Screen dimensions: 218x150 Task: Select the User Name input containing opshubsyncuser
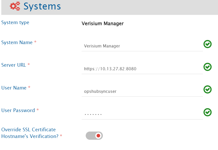pyautogui.click(x=142, y=91)
